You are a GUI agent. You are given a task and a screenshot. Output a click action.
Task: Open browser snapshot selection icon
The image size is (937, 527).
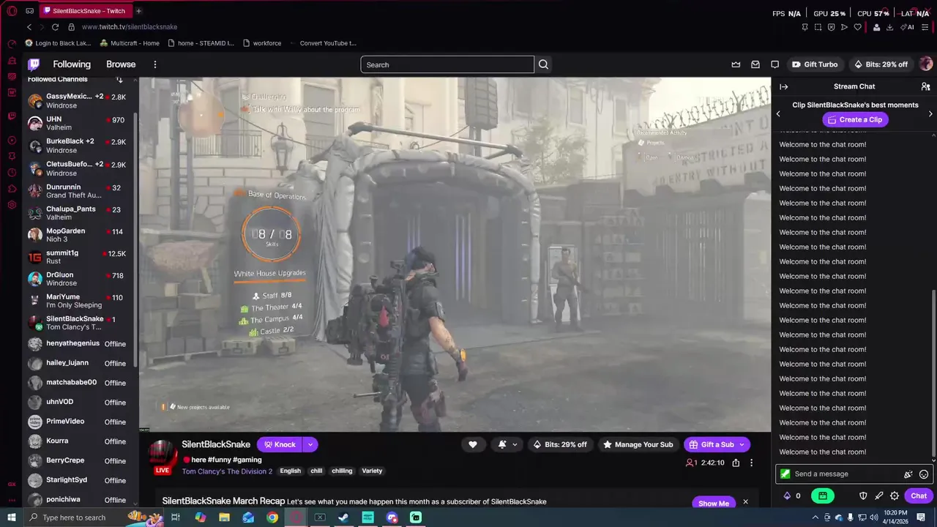pyautogui.click(x=818, y=27)
